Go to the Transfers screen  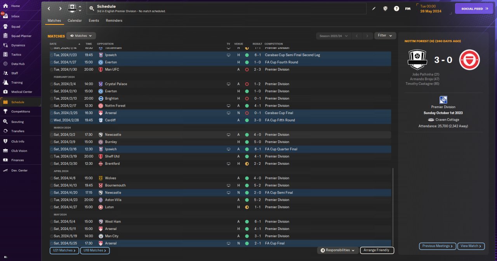[17, 131]
